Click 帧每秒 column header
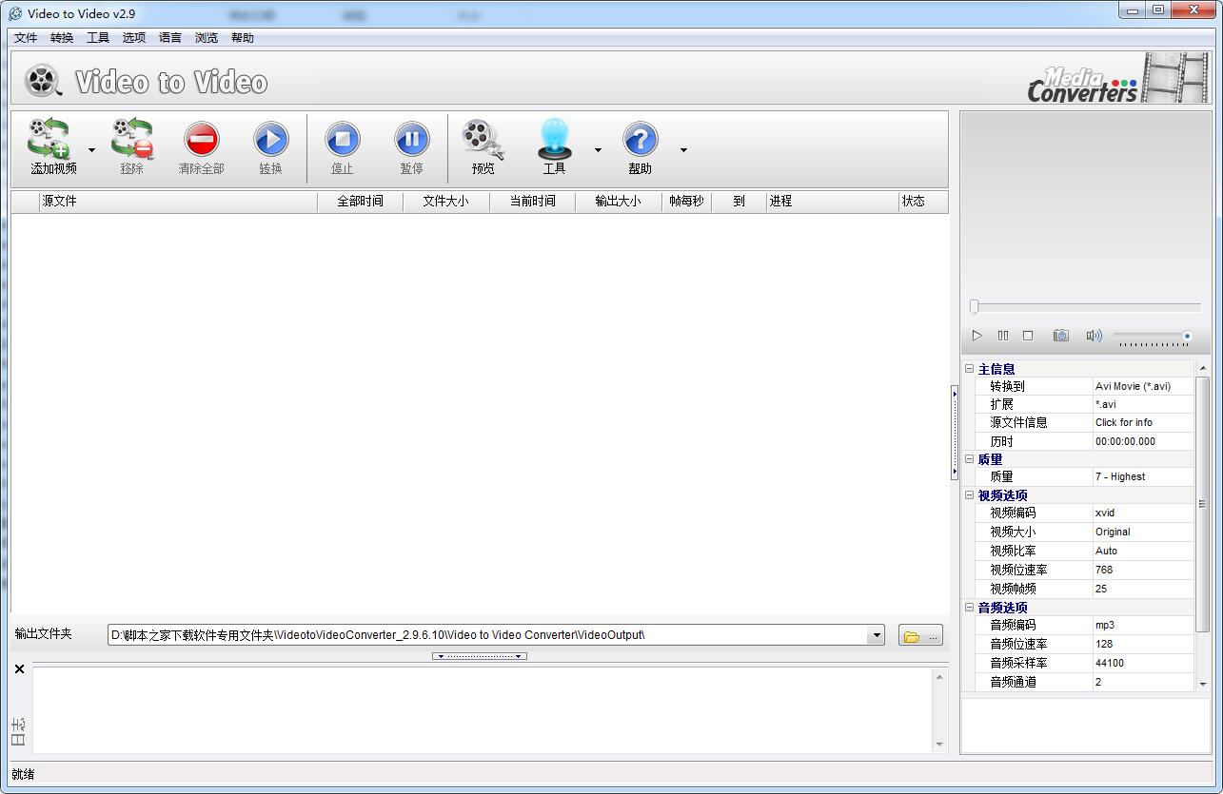 point(686,202)
